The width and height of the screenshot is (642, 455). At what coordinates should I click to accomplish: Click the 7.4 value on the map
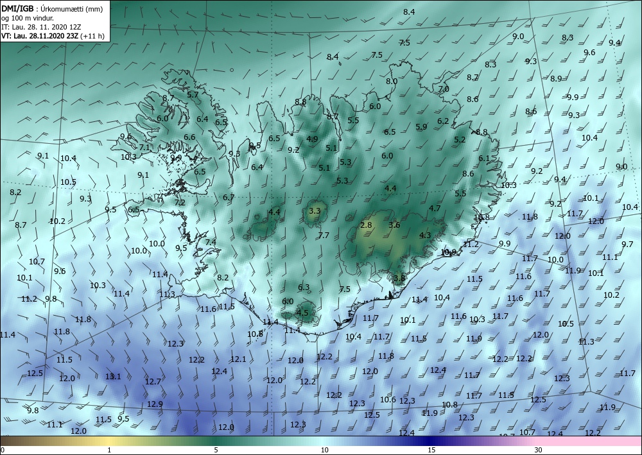[211, 242]
